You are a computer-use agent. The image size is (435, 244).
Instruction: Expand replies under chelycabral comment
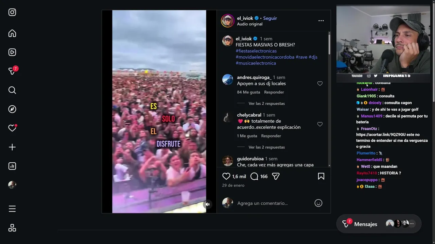point(266,147)
